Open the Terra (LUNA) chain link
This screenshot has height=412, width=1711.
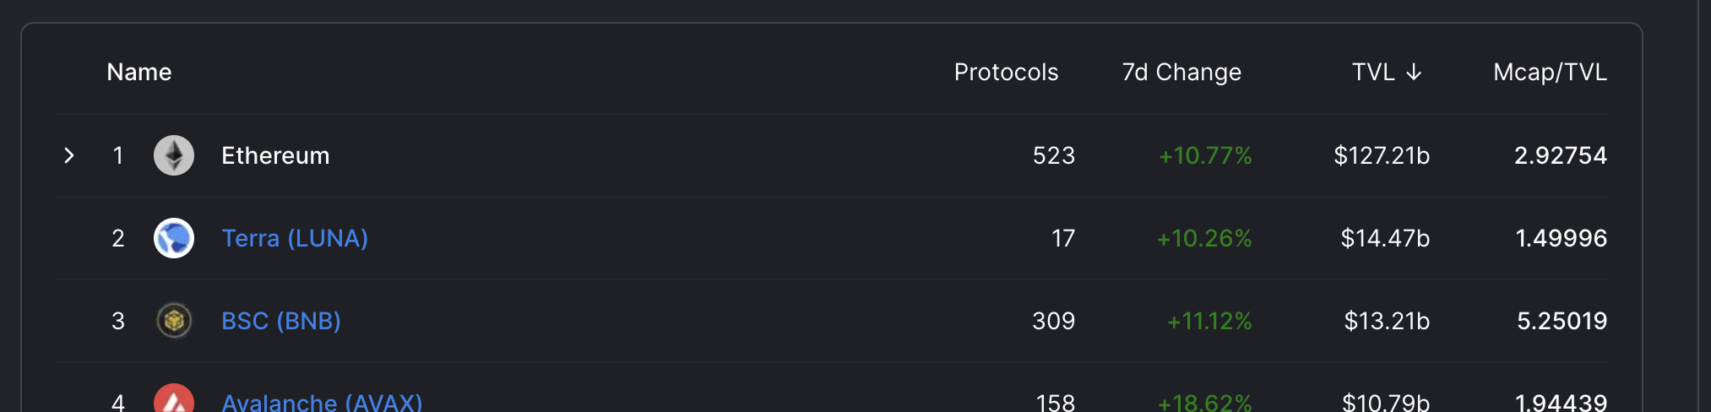294,238
